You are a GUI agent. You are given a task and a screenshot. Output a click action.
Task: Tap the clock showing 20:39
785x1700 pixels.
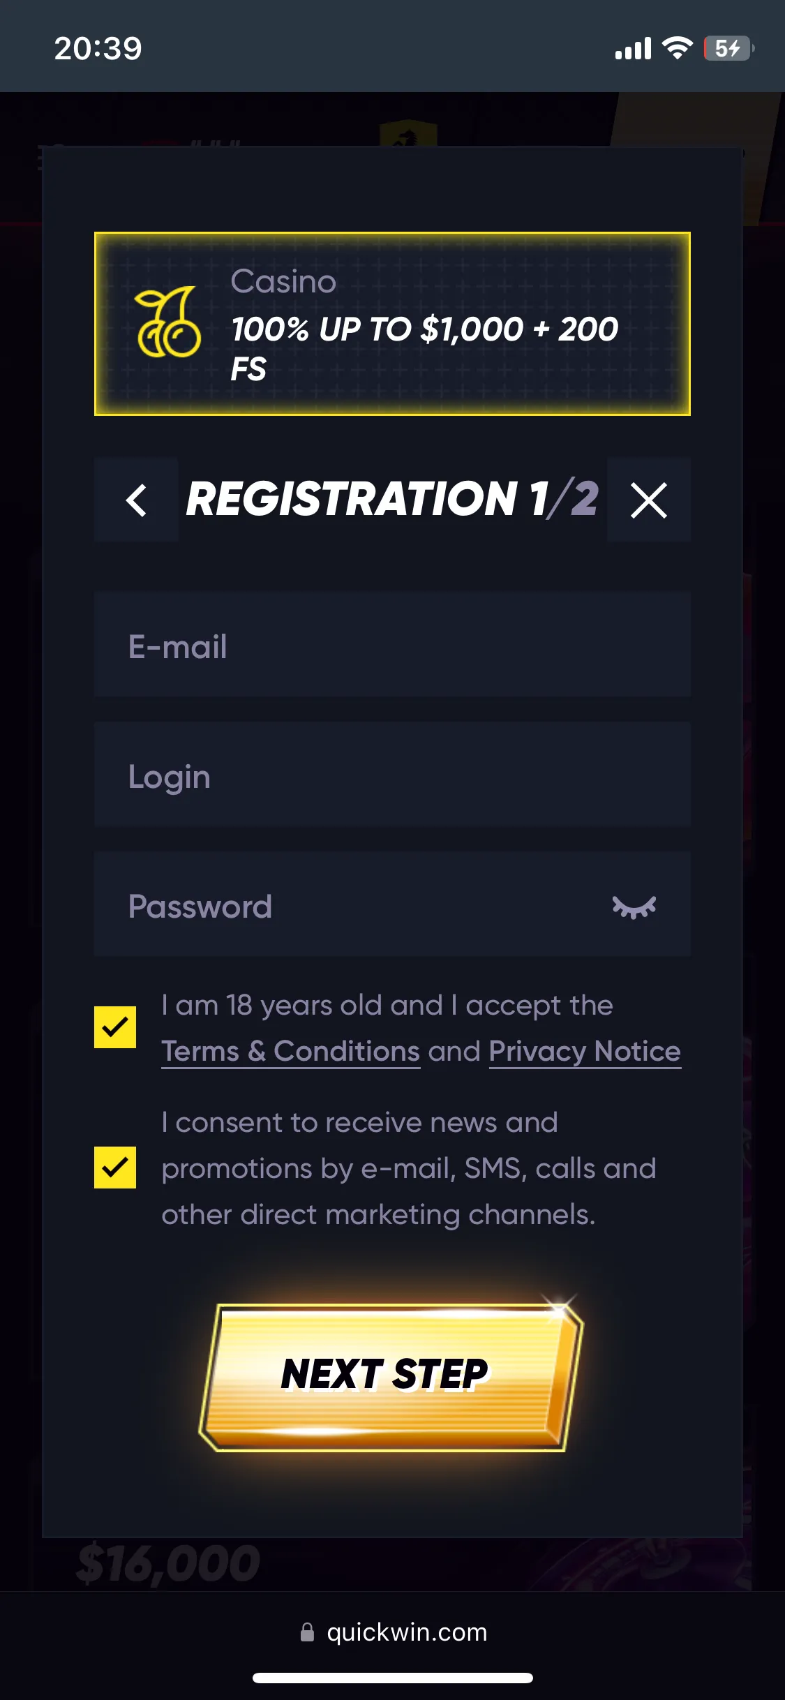(98, 48)
